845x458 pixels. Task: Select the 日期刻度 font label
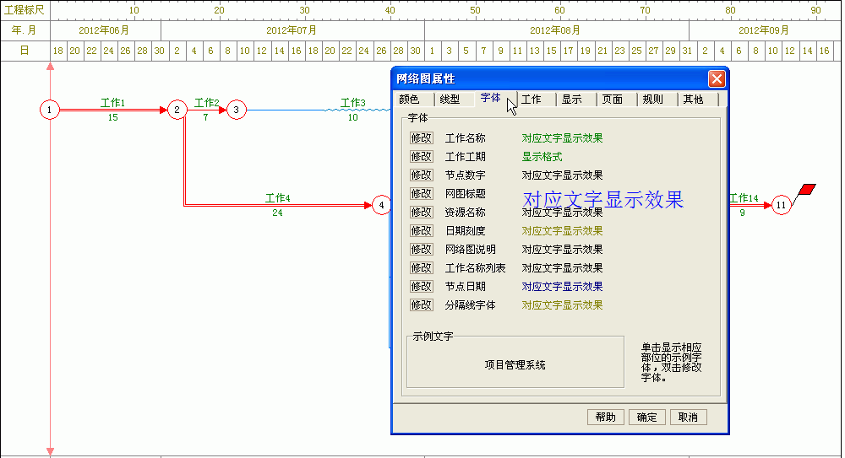(465, 231)
